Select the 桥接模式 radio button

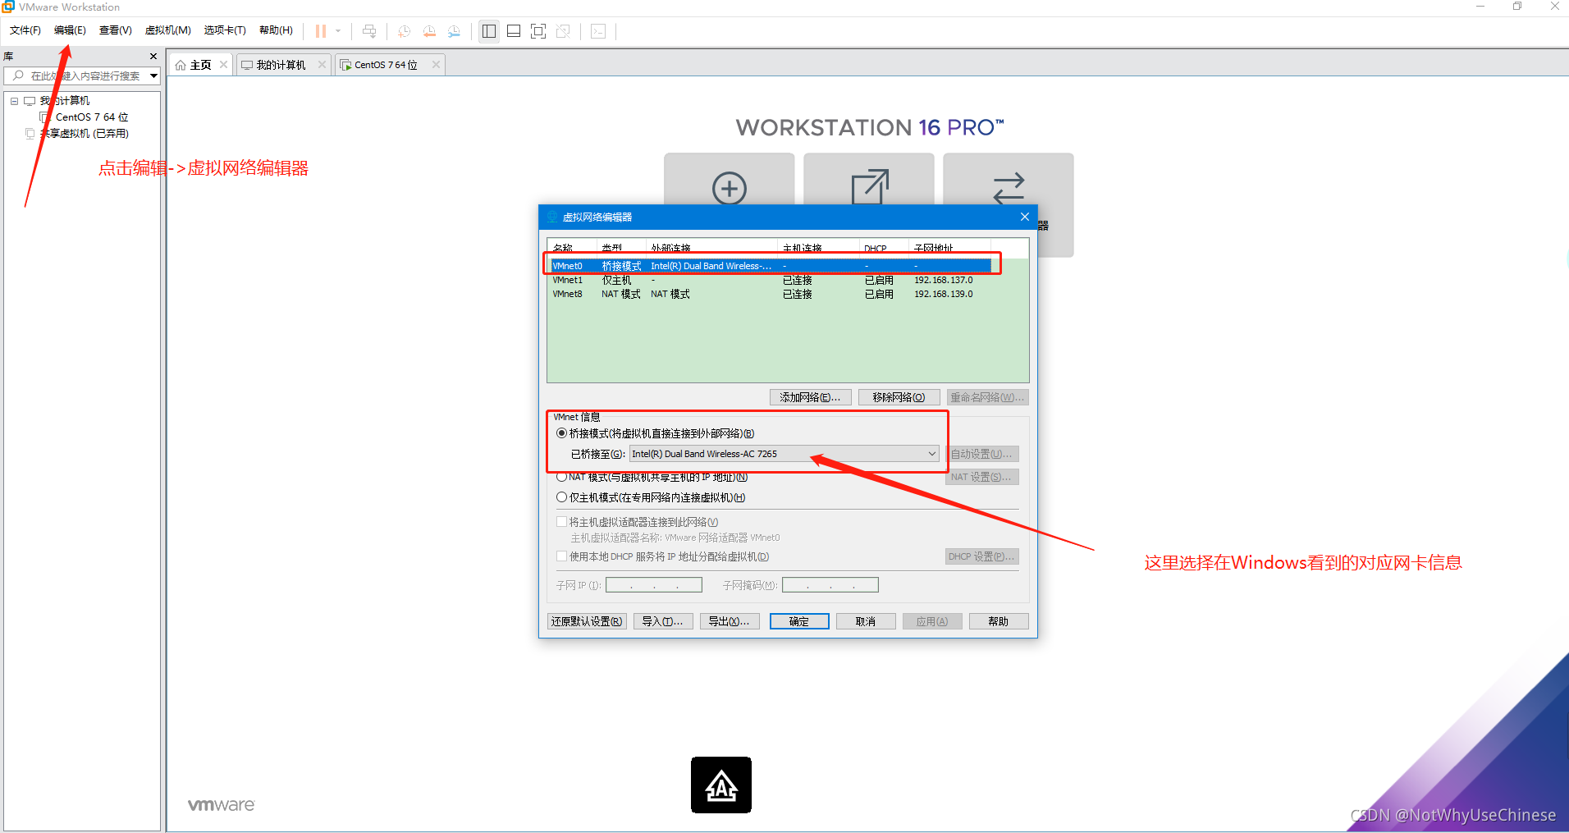tap(562, 433)
